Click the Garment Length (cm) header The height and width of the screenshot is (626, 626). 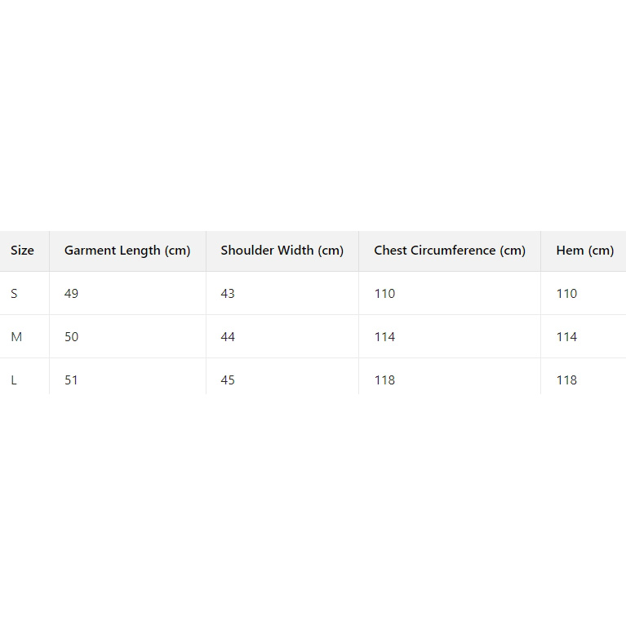[127, 251]
